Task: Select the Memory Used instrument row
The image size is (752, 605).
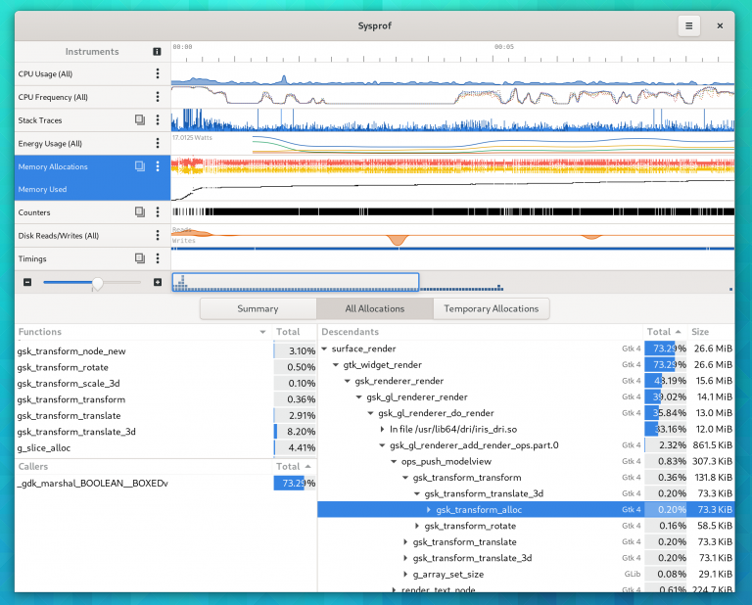Action: click(42, 189)
